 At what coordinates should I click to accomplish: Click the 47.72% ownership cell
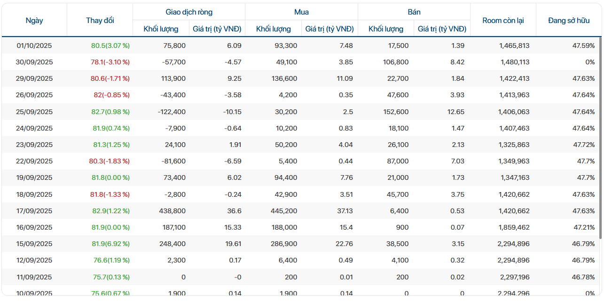pyautogui.click(x=584, y=145)
